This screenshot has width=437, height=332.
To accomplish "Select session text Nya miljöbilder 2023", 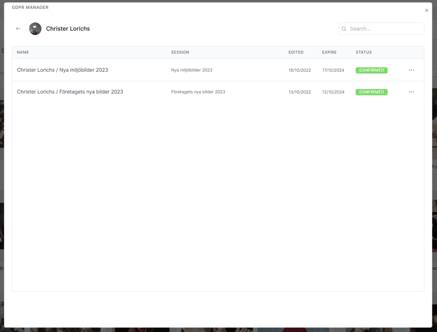I will tap(192, 70).
